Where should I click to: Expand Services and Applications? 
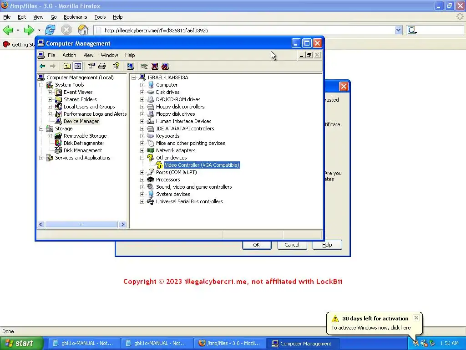tap(41, 158)
